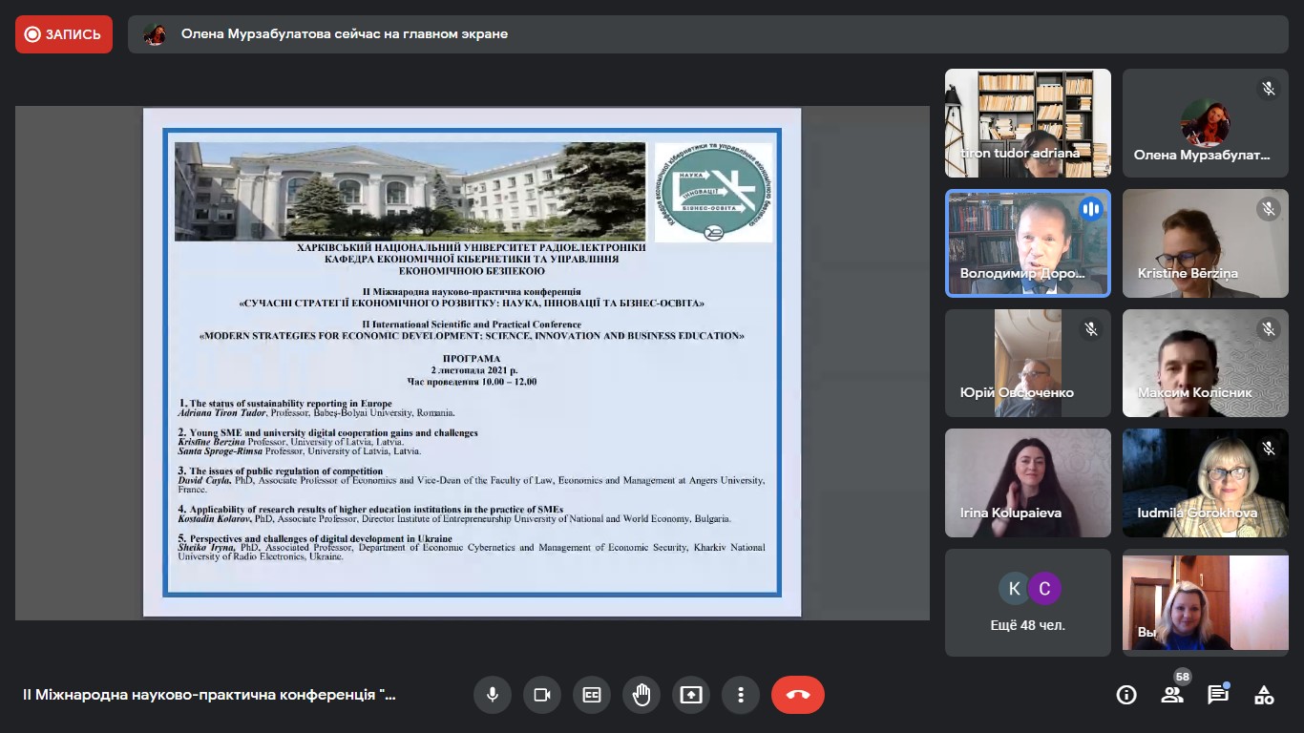The width and height of the screenshot is (1304, 733).
Task: Click the red ЗАПИСЬ recording indicator
Action: [64, 34]
